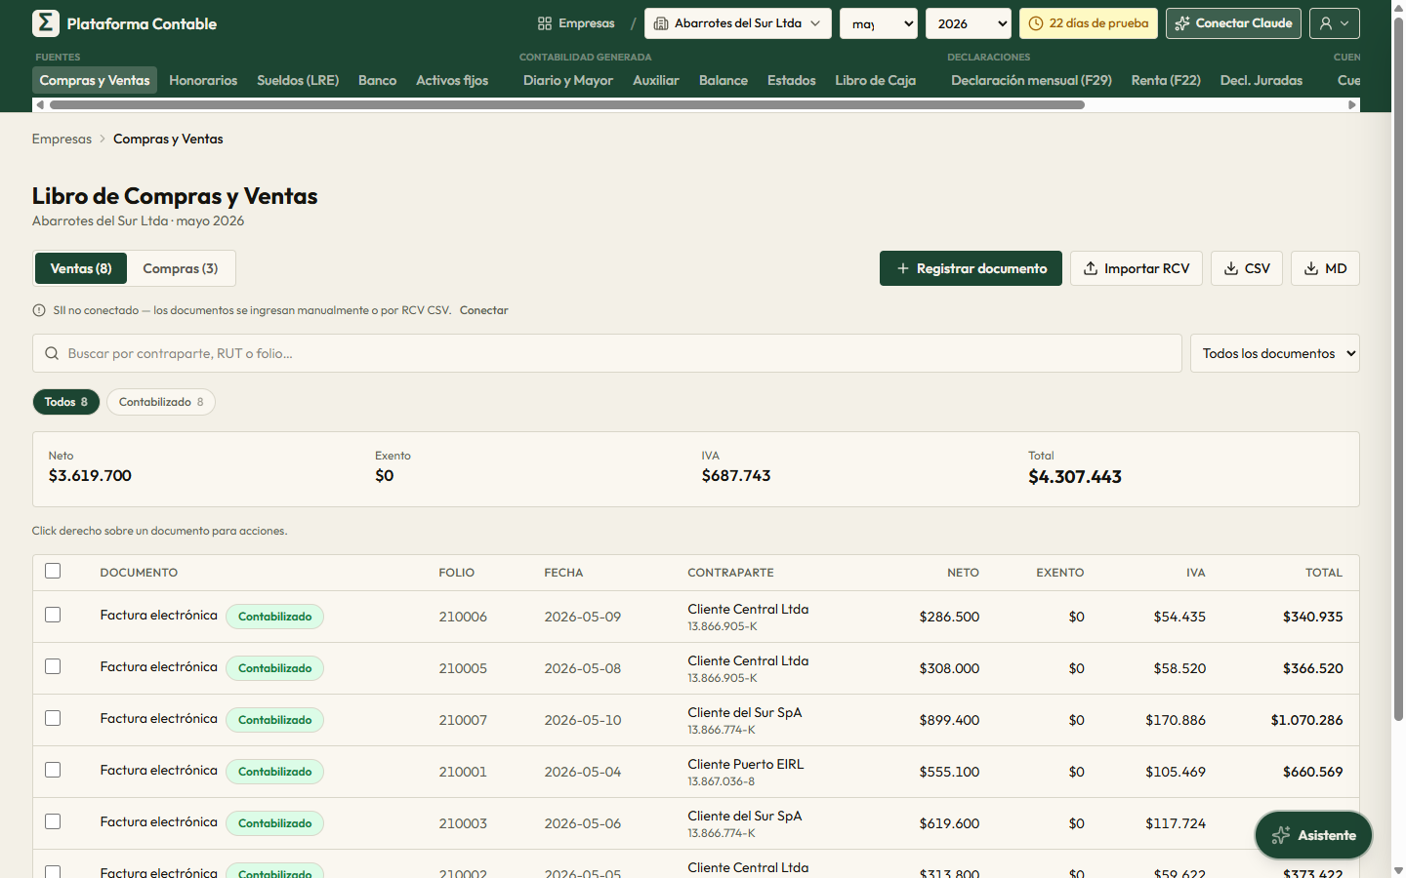Check the row for folio 210007

[x=53, y=718]
